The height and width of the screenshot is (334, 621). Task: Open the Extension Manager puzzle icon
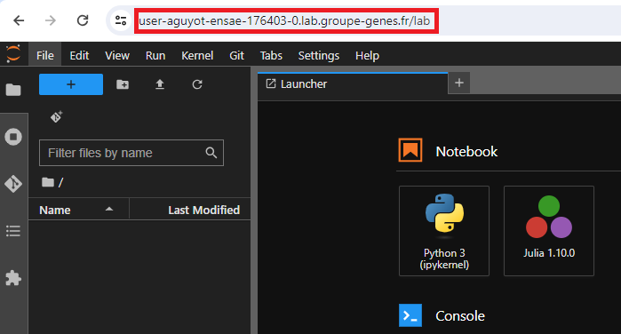pyautogui.click(x=13, y=278)
